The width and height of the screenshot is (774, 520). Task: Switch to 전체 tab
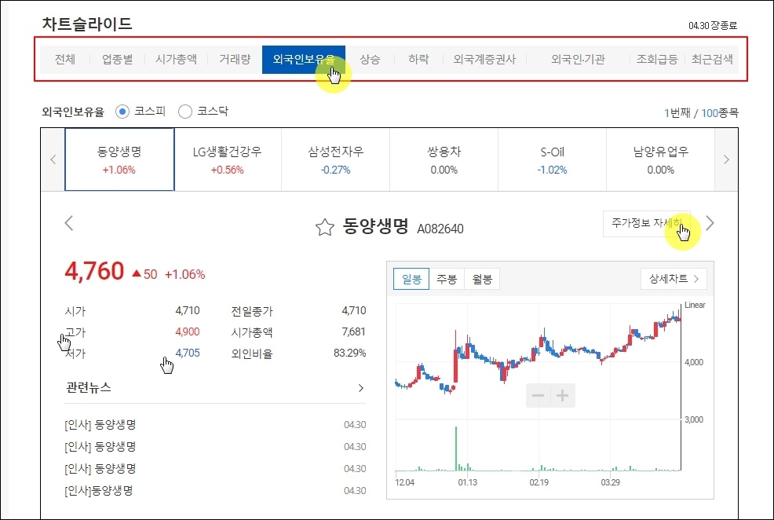click(65, 60)
